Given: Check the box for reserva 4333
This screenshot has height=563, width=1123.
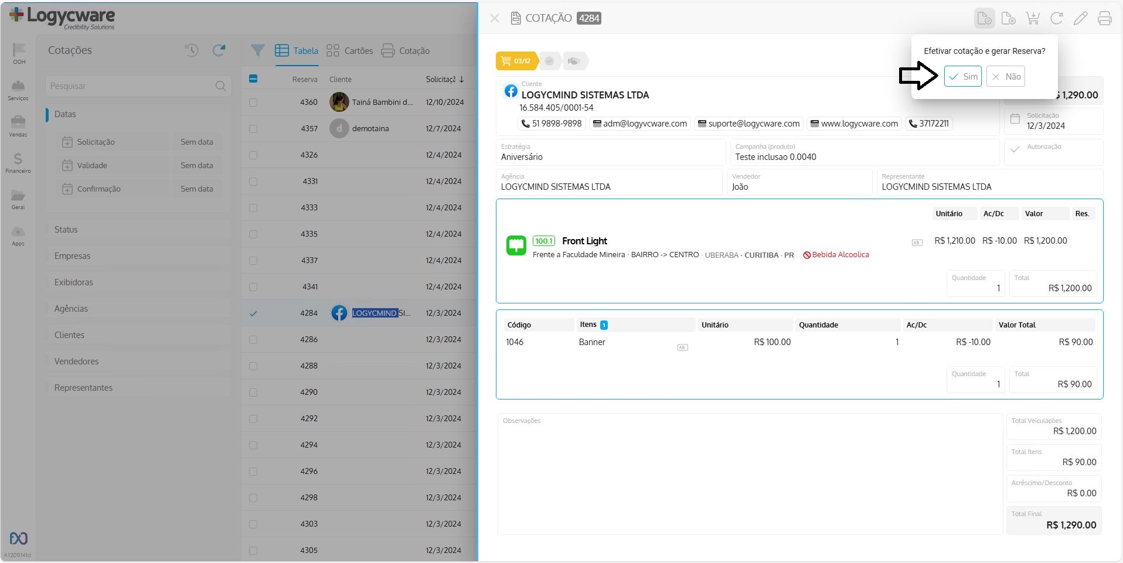Looking at the screenshot, I should (x=253, y=207).
